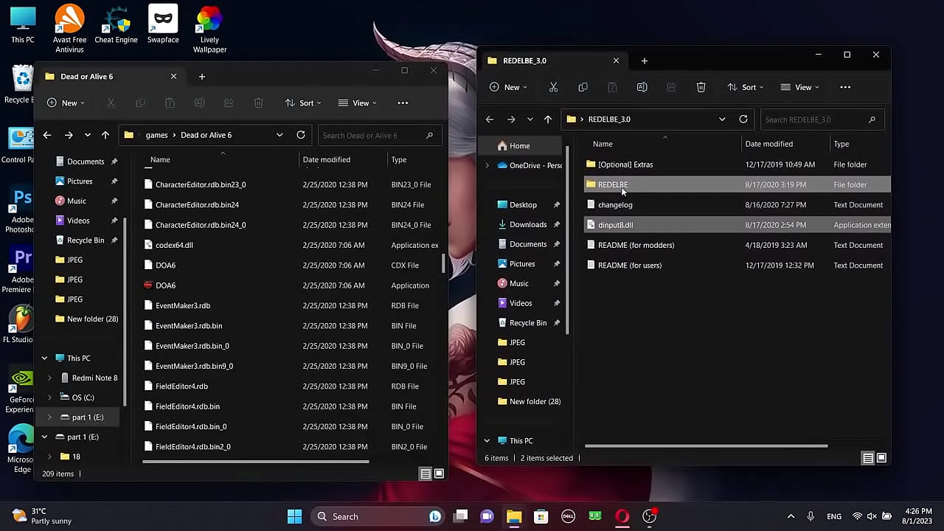Sort by Date modified column in REDELBE_3.0
The width and height of the screenshot is (944, 531).
[768, 144]
